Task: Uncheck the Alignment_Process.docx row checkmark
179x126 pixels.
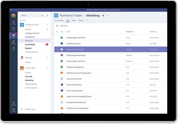Action: 57,49
